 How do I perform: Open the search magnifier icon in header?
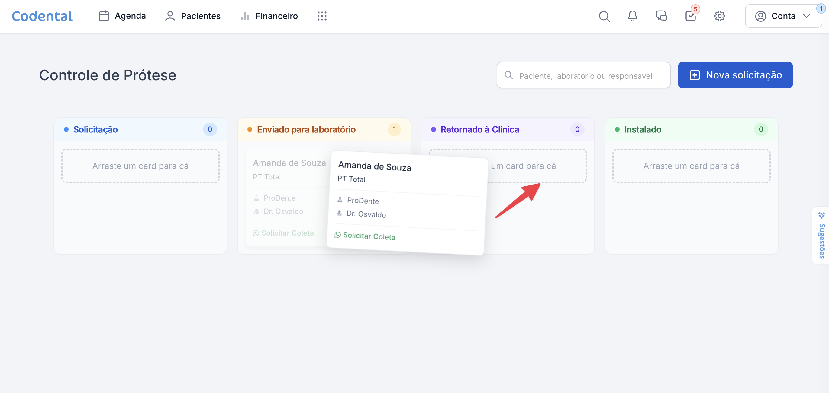coord(604,16)
